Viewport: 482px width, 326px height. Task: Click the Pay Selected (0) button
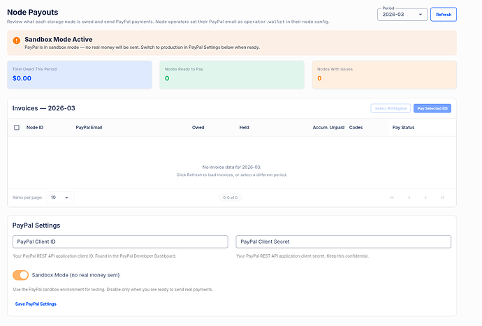[x=432, y=108]
